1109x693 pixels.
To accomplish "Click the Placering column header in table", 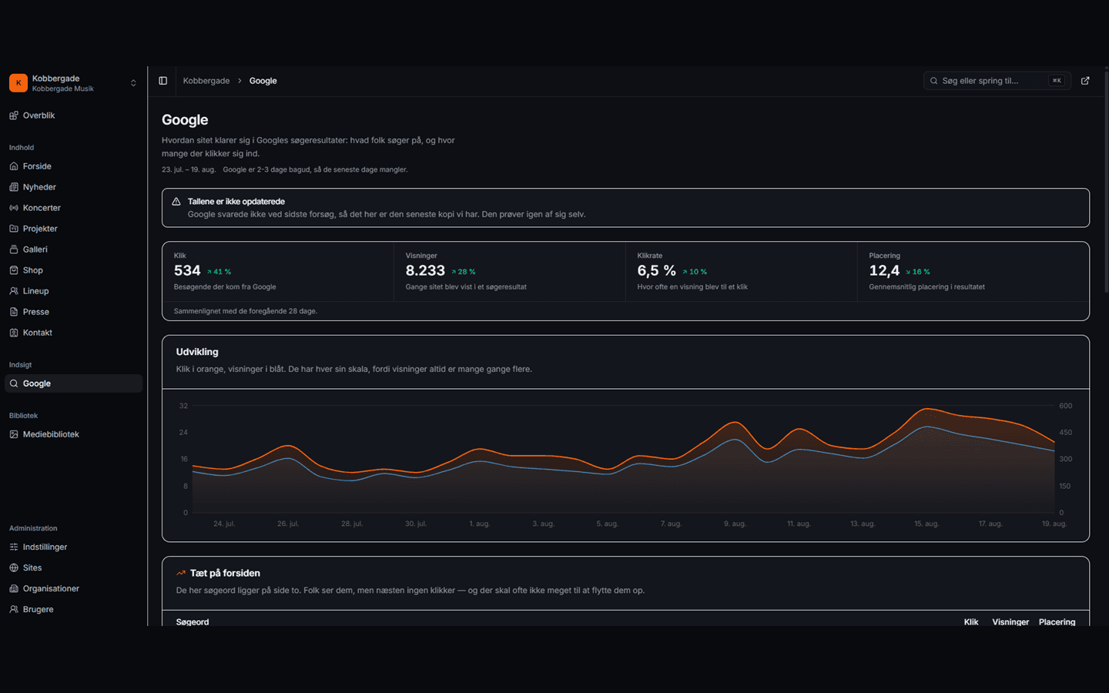I will [x=1057, y=622].
